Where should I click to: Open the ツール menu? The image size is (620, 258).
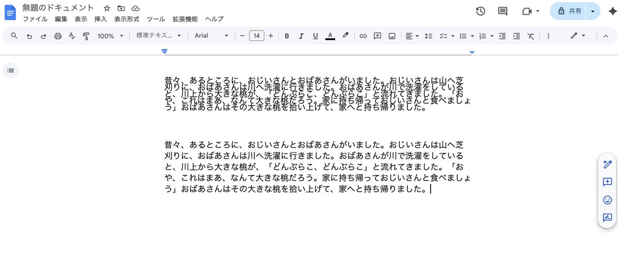click(156, 19)
